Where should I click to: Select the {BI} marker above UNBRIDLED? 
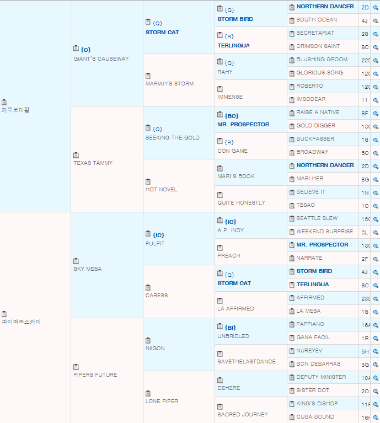[x=231, y=328]
